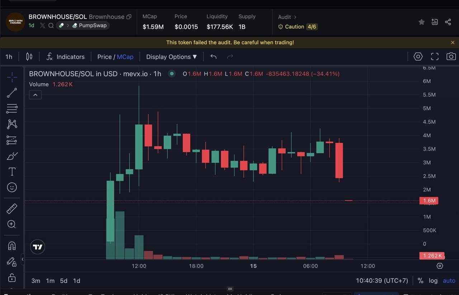Image resolution: width=459 pixels, height=295 pixels.
Task: Open the time axis settings gear
Action: 440,266
